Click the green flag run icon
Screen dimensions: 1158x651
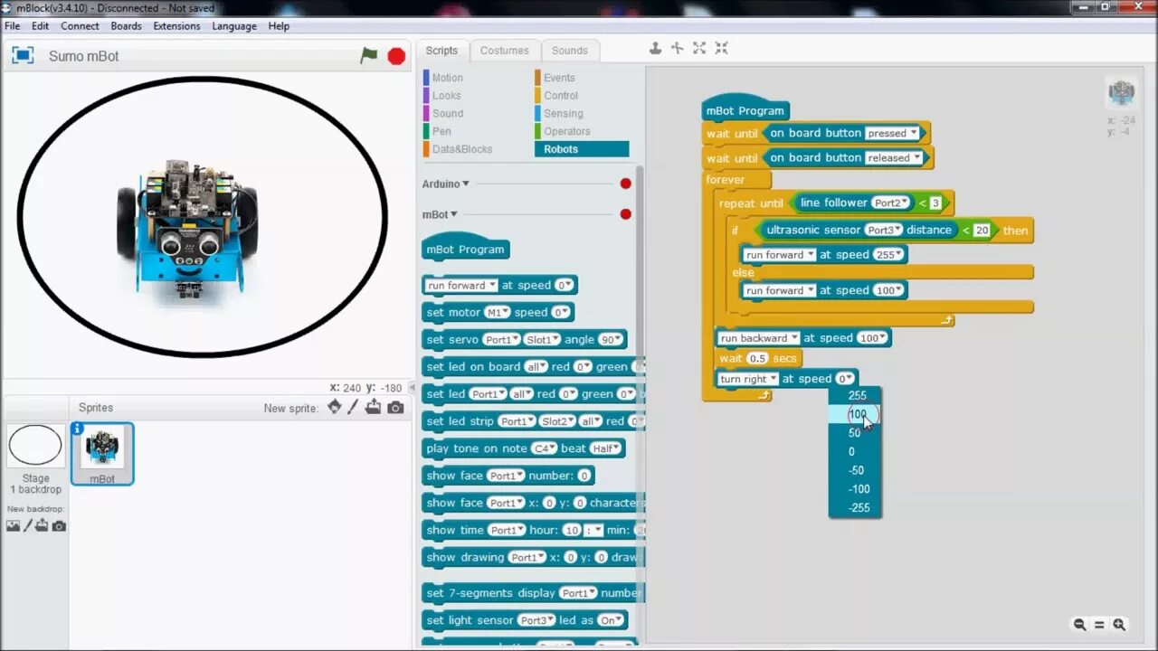369,56
